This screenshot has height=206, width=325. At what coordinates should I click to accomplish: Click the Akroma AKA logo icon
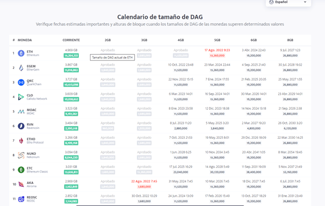pos(21,185)
